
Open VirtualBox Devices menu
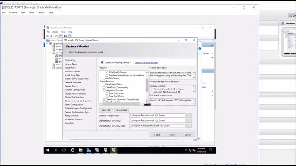[x=41, y=12]
